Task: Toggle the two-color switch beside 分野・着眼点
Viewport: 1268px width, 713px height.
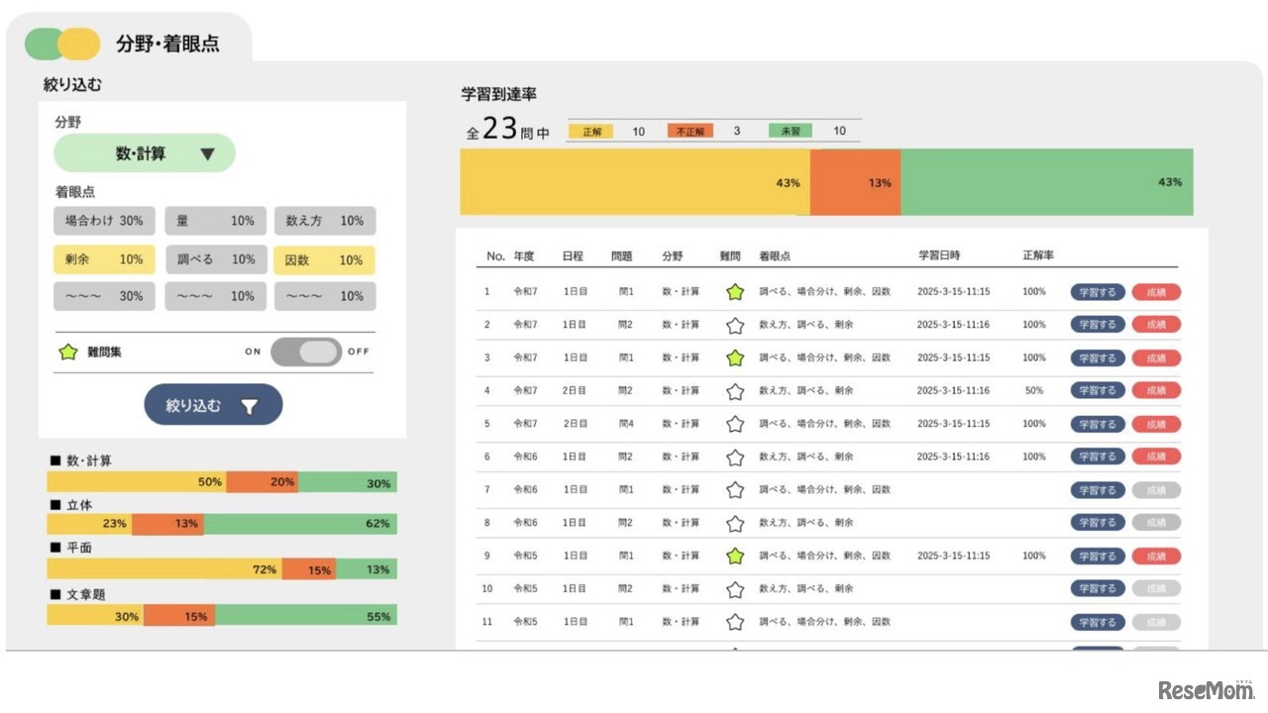Action: (63, 43)
